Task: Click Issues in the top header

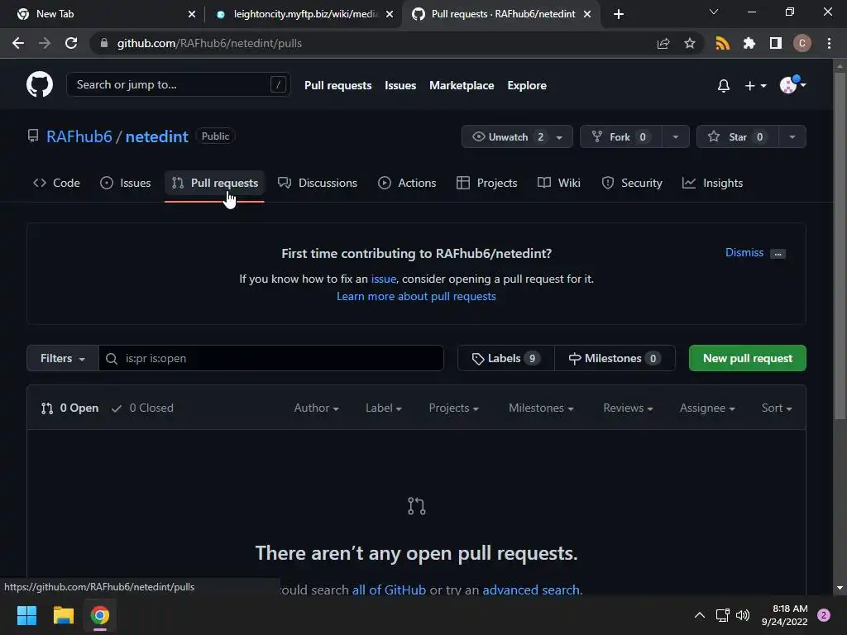Action: [400, 85]
